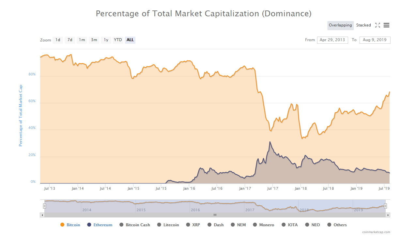400x238 pixels.
Task: Choose the 1m zoom range
Action: pos(82,40)
